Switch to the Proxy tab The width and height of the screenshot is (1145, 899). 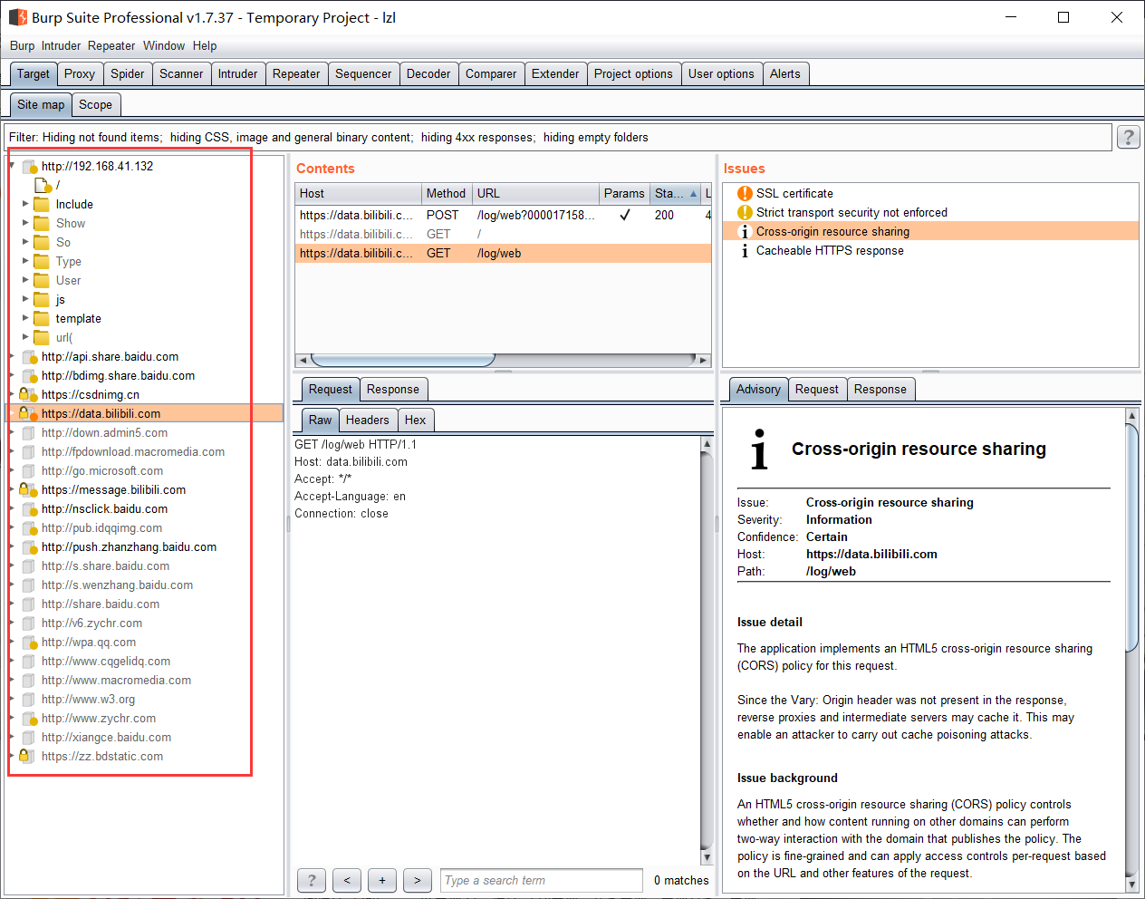click(x=80, y=73)
